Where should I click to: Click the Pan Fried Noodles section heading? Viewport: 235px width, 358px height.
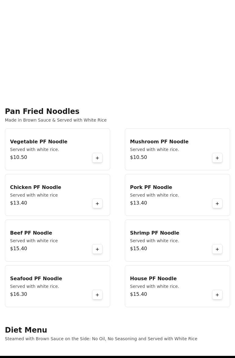coord(42,111)
